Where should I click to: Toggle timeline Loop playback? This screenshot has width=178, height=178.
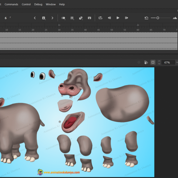[x=101, y=18]
